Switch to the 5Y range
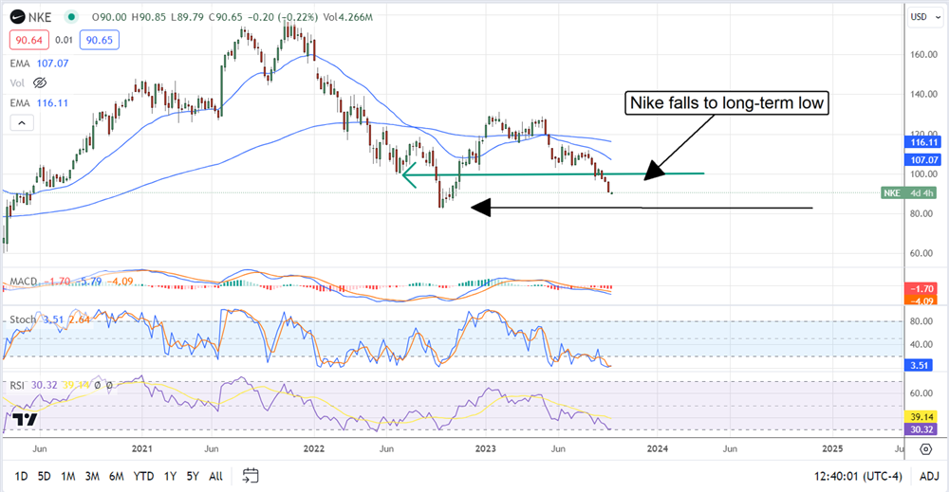The width and height of the screenshot is (949, 492). pyautogui.click(x=194, y=475)
